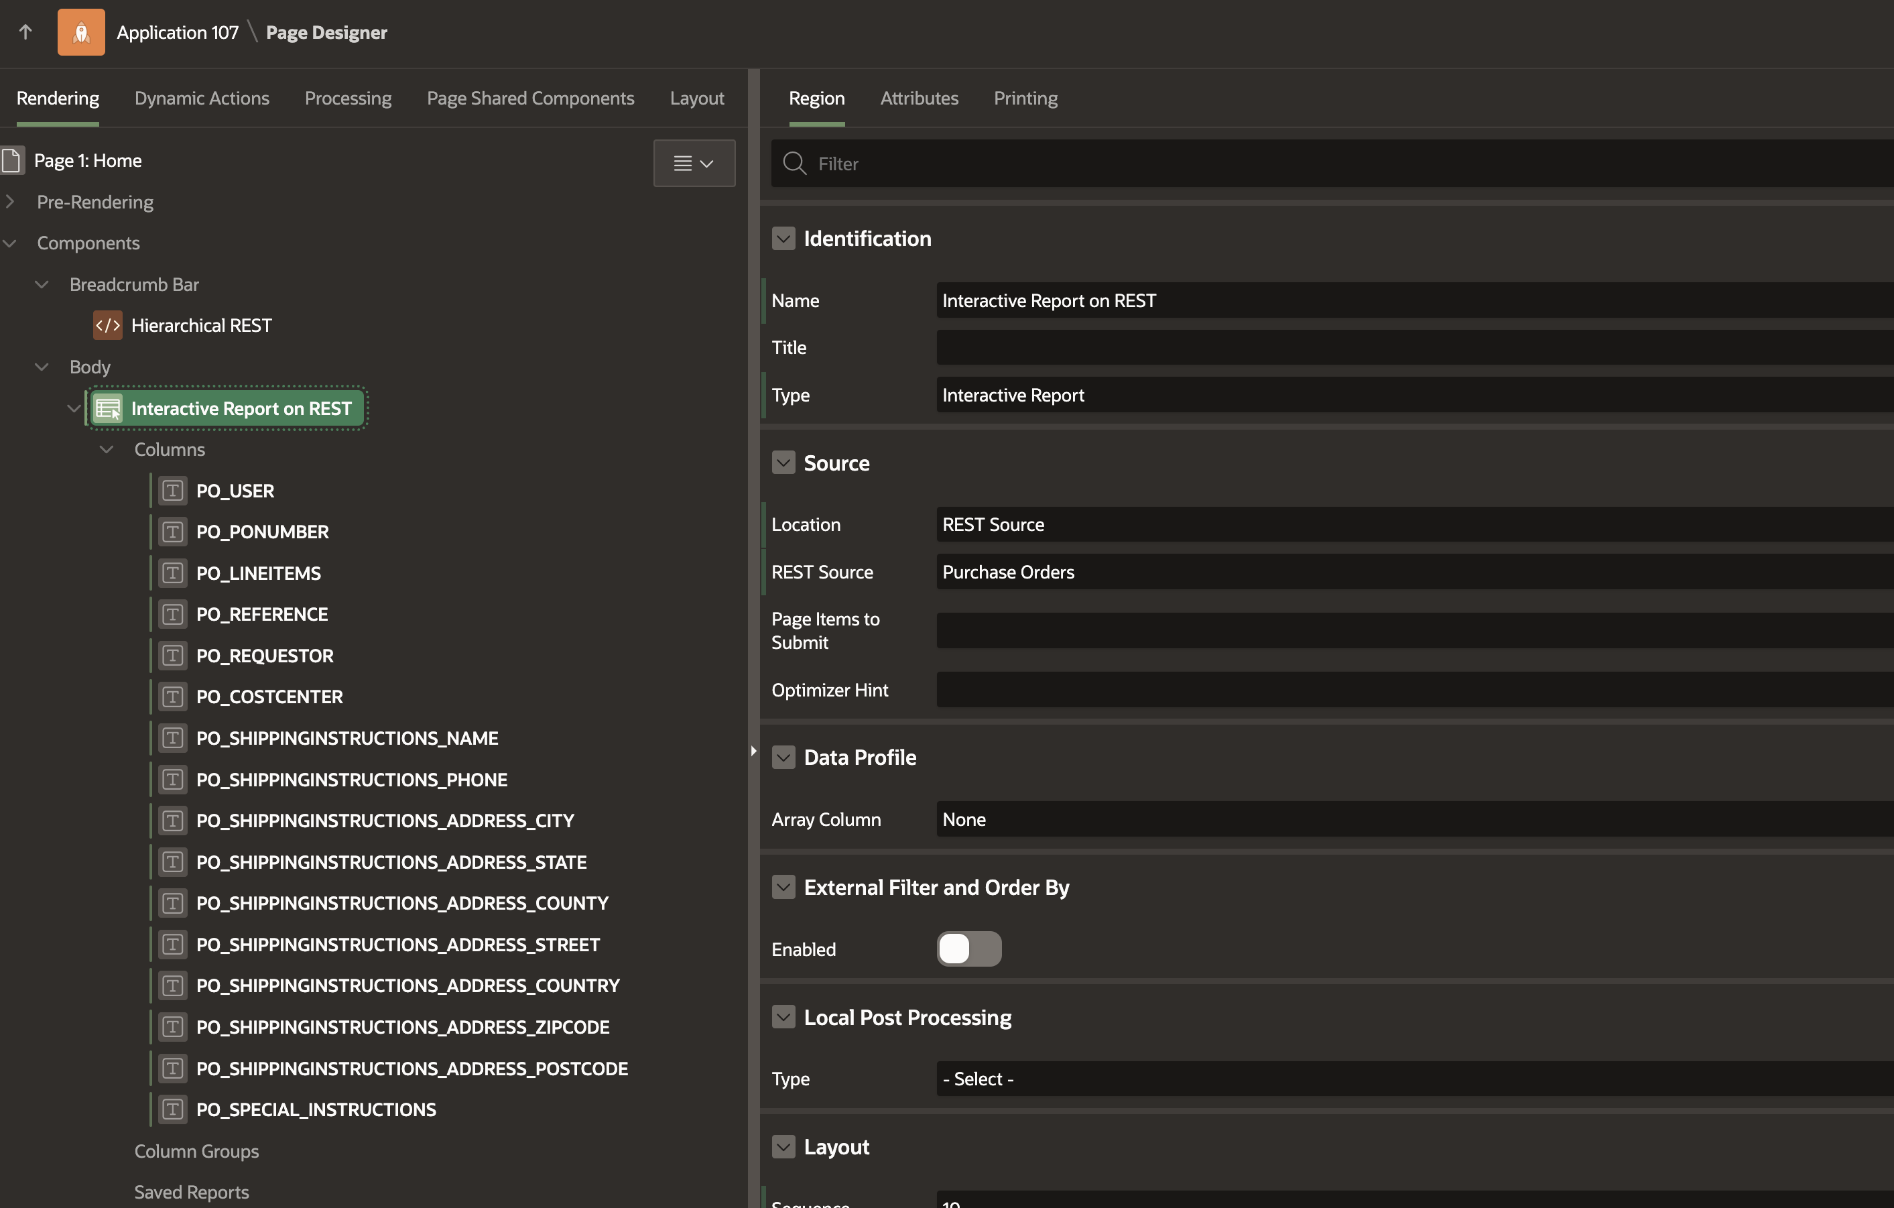Expand the Pre-Rendering tree node
This screenshot has height=1208, width=1894.
pos(10,202)
